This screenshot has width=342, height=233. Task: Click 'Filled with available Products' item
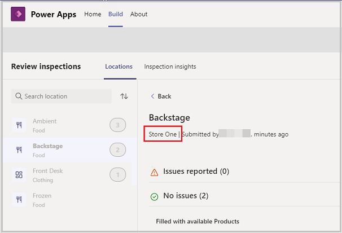[198, 222]
